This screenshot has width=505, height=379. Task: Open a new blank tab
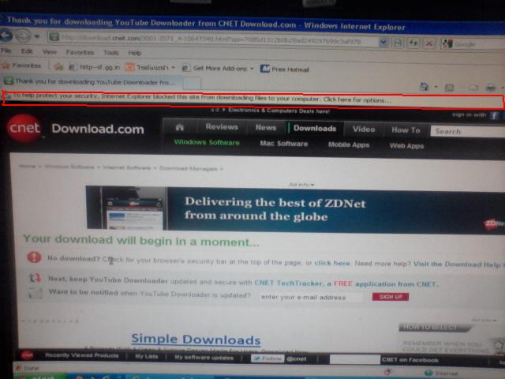click(192, 84)
